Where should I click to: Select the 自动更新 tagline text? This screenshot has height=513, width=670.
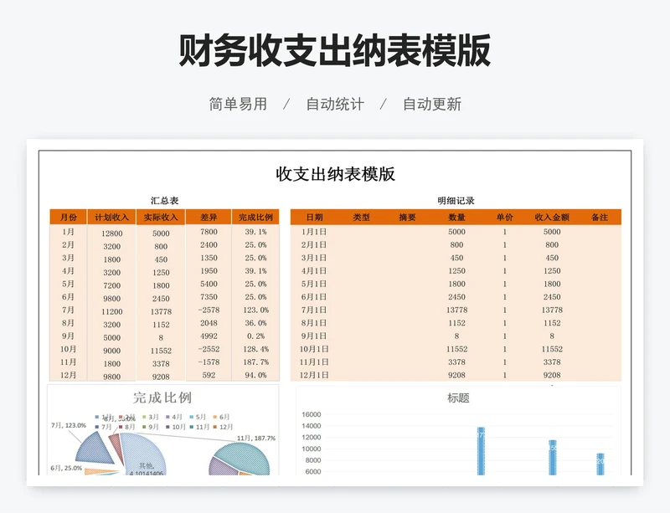[x=432, y=104]
